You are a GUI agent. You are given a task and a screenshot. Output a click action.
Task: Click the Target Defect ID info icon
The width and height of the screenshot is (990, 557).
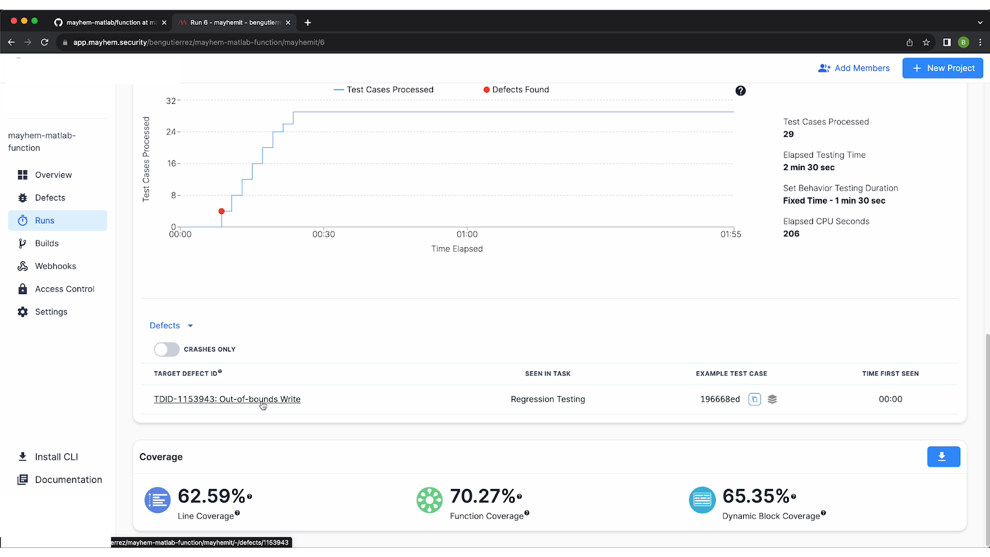coord(220,371)
